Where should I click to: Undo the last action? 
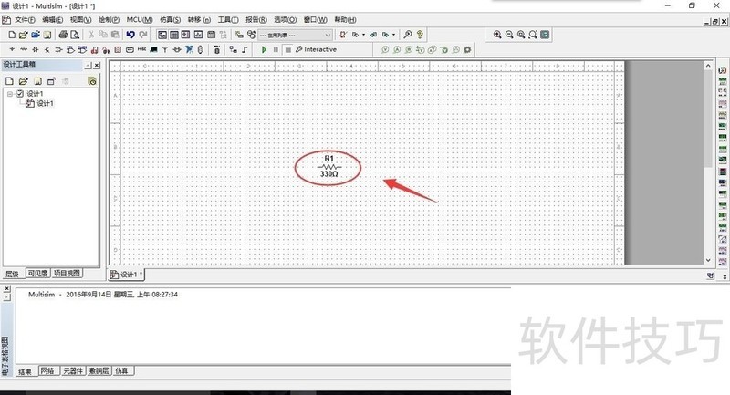[130, 35]
